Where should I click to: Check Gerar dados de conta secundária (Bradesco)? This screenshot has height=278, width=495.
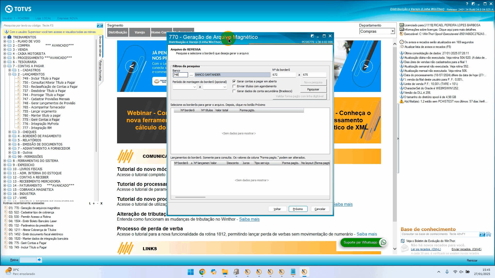pos(234,91)
